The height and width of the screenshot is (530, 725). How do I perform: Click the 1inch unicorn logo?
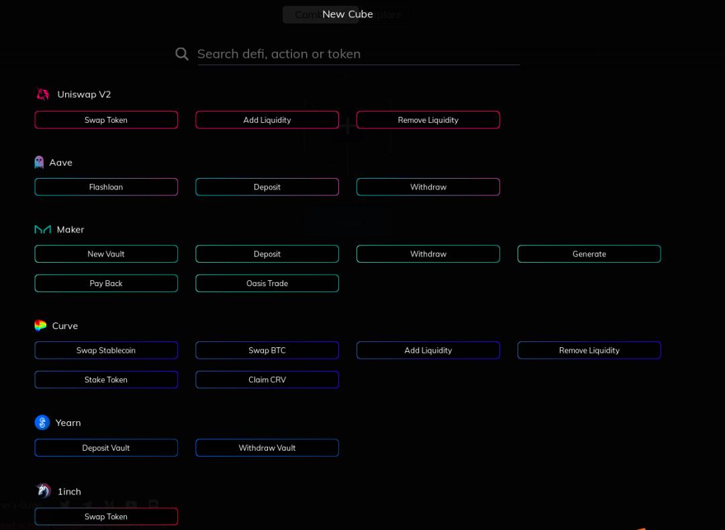tap(44, 490)
